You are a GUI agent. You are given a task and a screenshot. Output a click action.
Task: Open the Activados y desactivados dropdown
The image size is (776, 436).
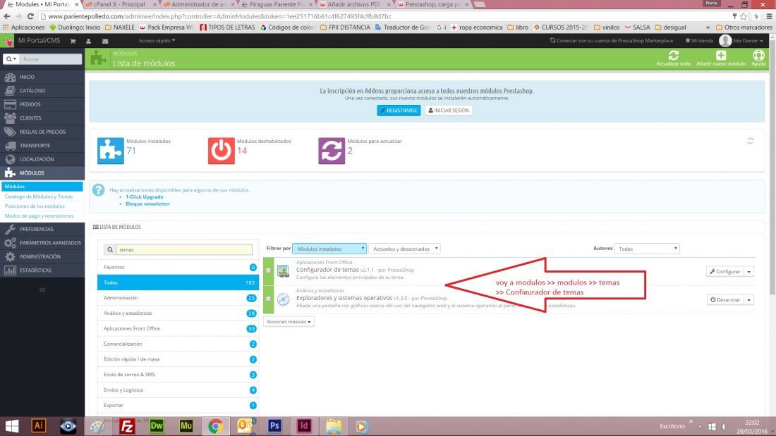coord(404,249)
